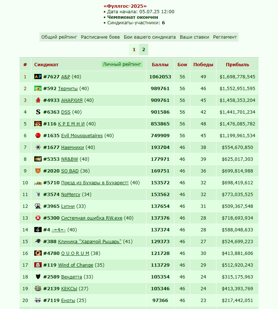Open the Регламент tab
Viewport: 278px width, 309px height.
point(225,37)
